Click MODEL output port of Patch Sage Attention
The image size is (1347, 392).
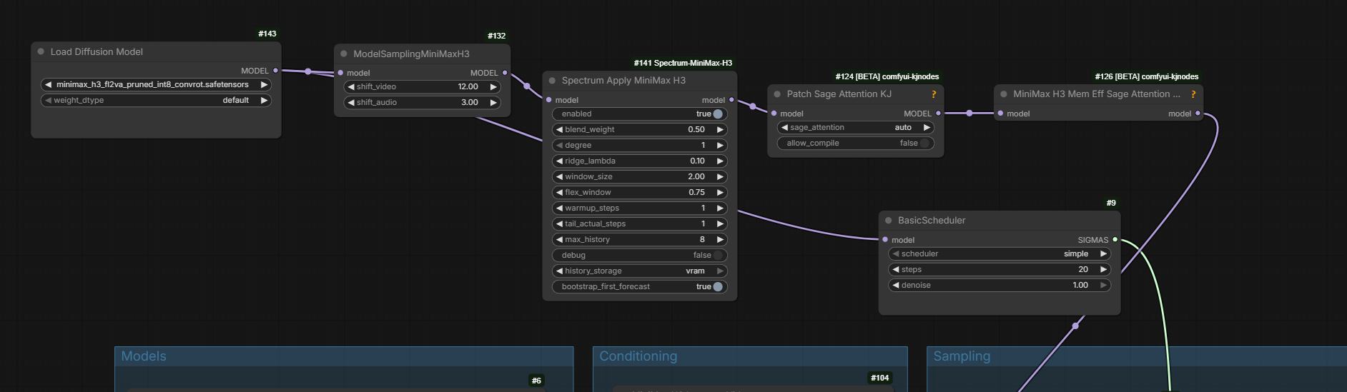point(938,114)
